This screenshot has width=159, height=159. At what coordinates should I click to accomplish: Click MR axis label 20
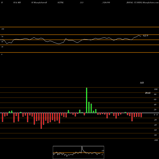pyautogui.click(x=155, y=110)
